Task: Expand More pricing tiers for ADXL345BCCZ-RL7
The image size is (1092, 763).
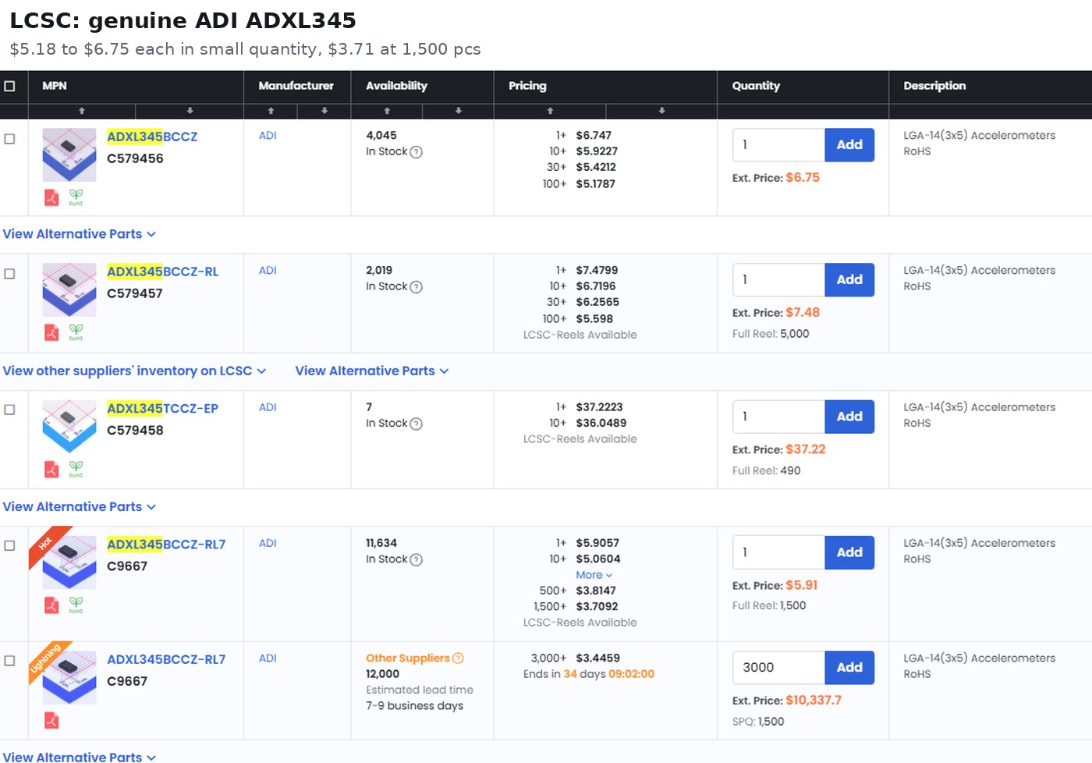Action: (x=594, y=575)
